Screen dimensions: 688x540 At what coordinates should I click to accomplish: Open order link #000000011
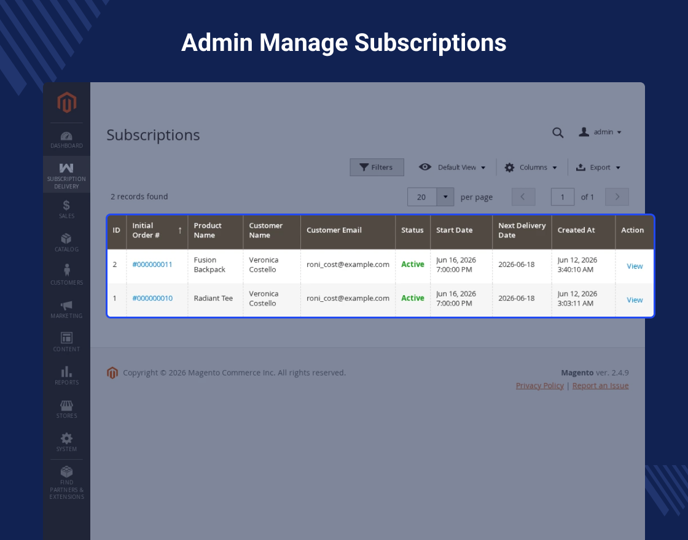pyautogui.click(x=152, y=264)
